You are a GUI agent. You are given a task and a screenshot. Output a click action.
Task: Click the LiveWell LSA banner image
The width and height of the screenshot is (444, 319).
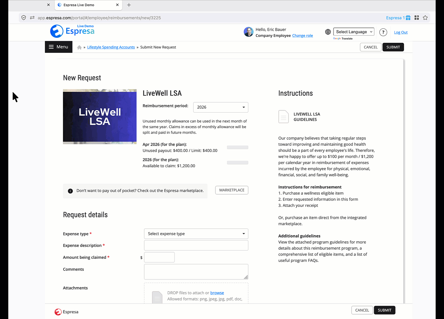pyautogui.click(x=100, y=117)
